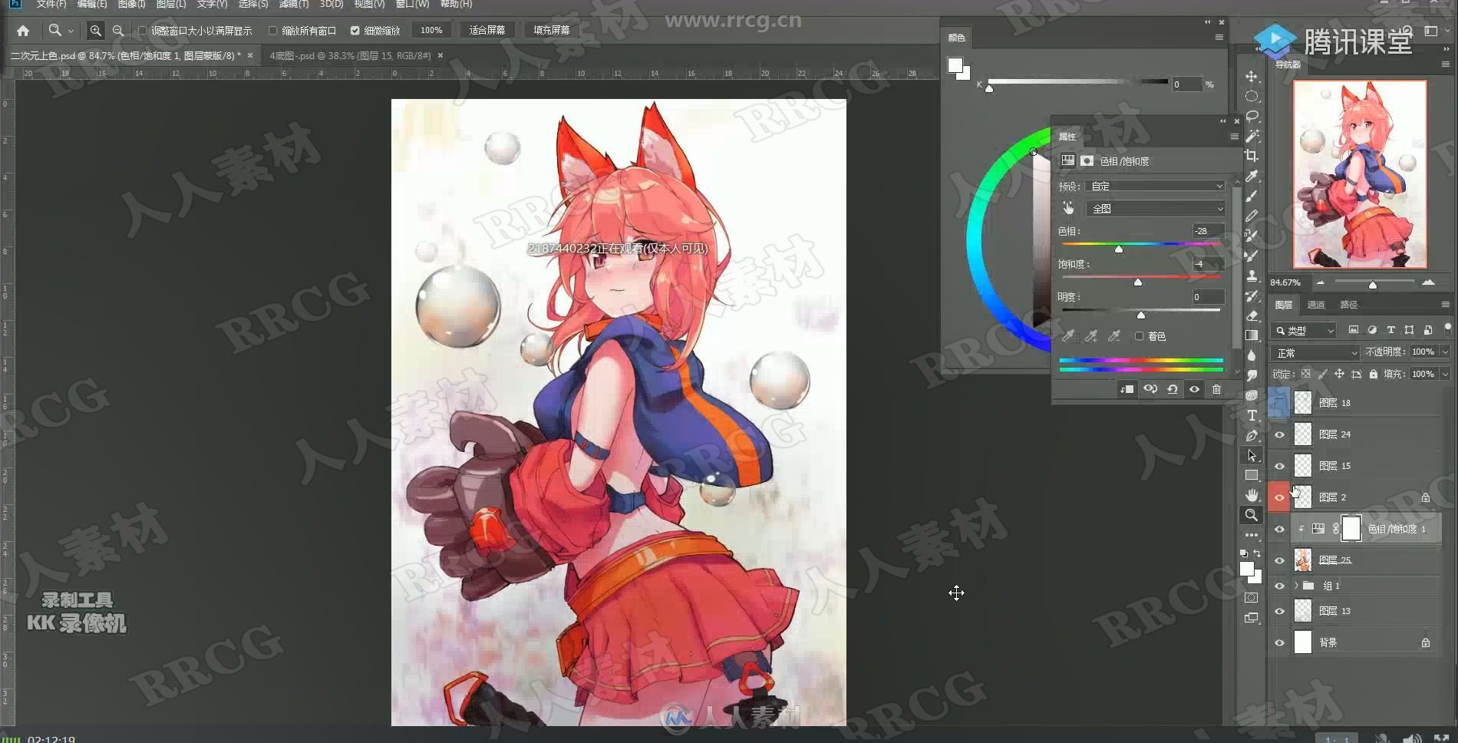The width and height of the screenshot is (1458, 743).
Task: Select the Path Selection arrow tool
Action: [1252, 455]
